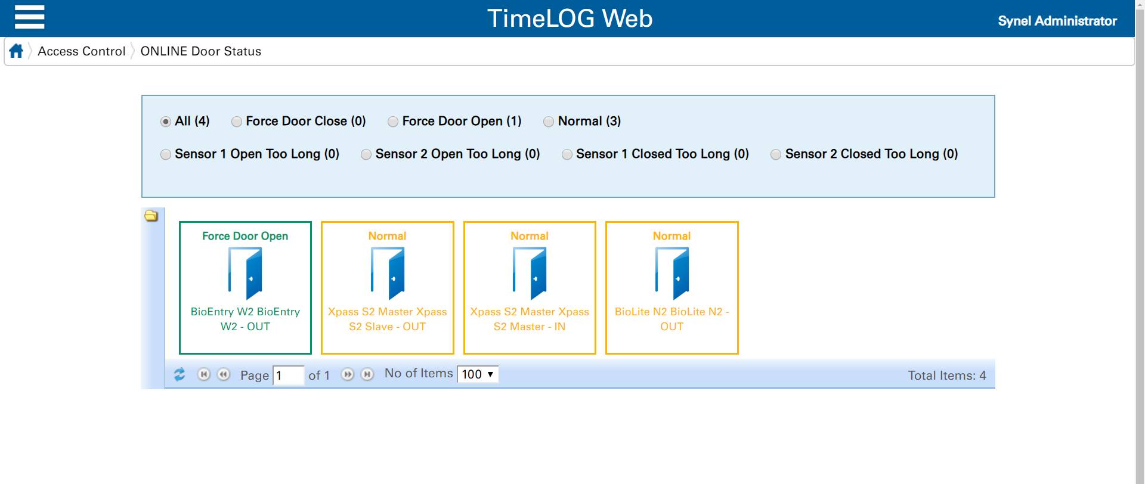Go to first page of results
This screenshot has height=484, width=1145.
coord(204,374)
